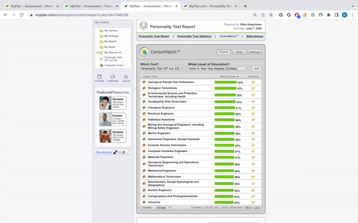The height and width of the screenshot is (223, 358).
Task: Open Personality Type Statistics tab
Action: point(194,36)
